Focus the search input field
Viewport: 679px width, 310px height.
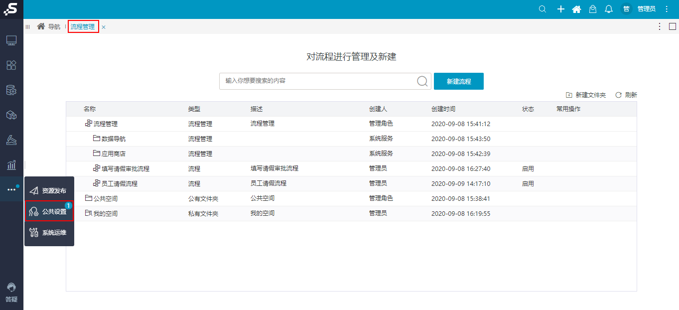click(x=318, y=81)
